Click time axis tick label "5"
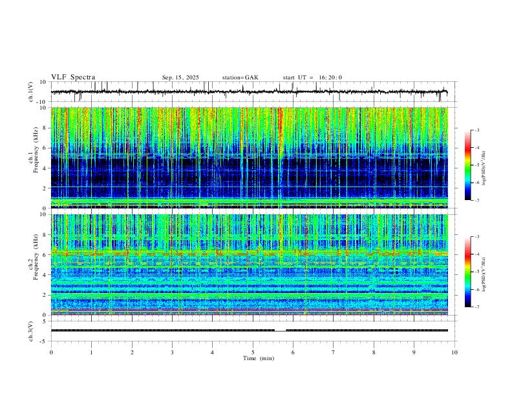Image resolution: width=512 pixels, height=395 pixels. (x=253, y=352)
